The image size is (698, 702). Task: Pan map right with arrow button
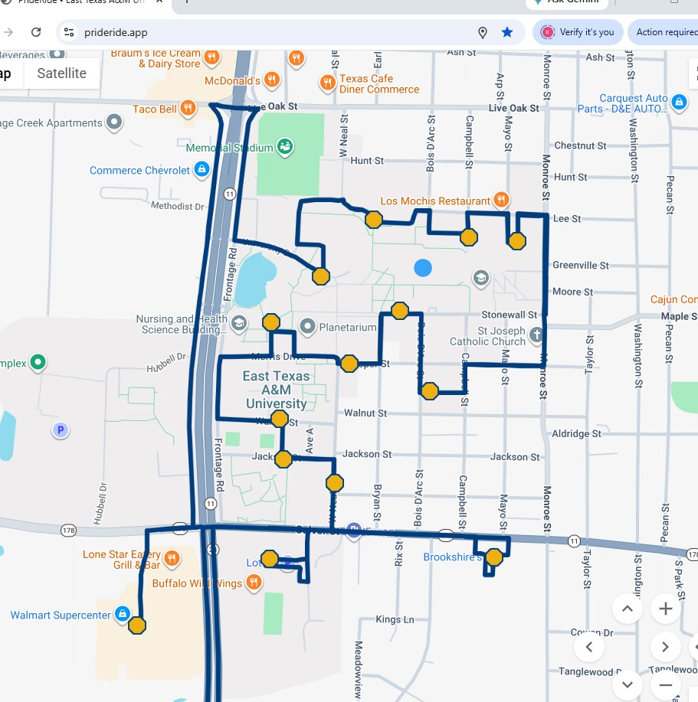point(665,646)
